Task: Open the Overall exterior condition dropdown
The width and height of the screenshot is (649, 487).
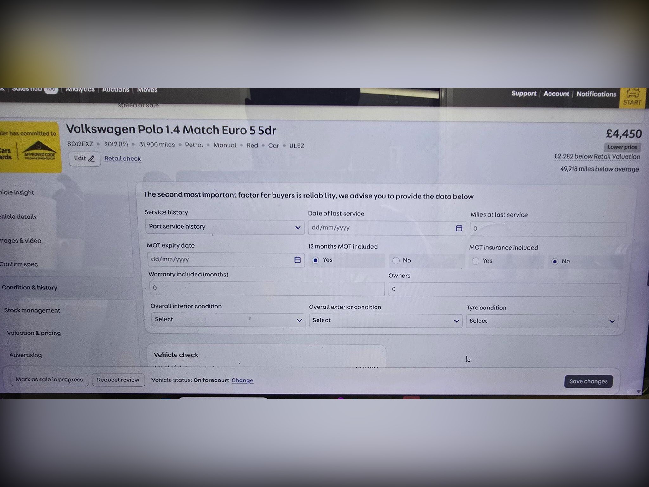Action: pos(386,321)
